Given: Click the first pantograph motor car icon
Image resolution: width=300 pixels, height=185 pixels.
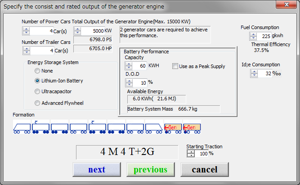Looking at the screenshot, I should tap(40, 127).
